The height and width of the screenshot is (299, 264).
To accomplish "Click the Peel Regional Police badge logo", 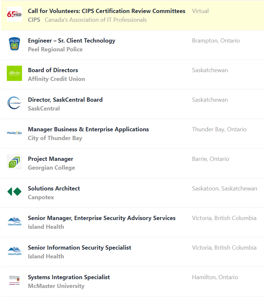I will (14, 44).
